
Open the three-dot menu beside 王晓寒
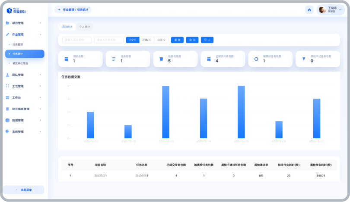pyautogui.click(x=340, y=10)
